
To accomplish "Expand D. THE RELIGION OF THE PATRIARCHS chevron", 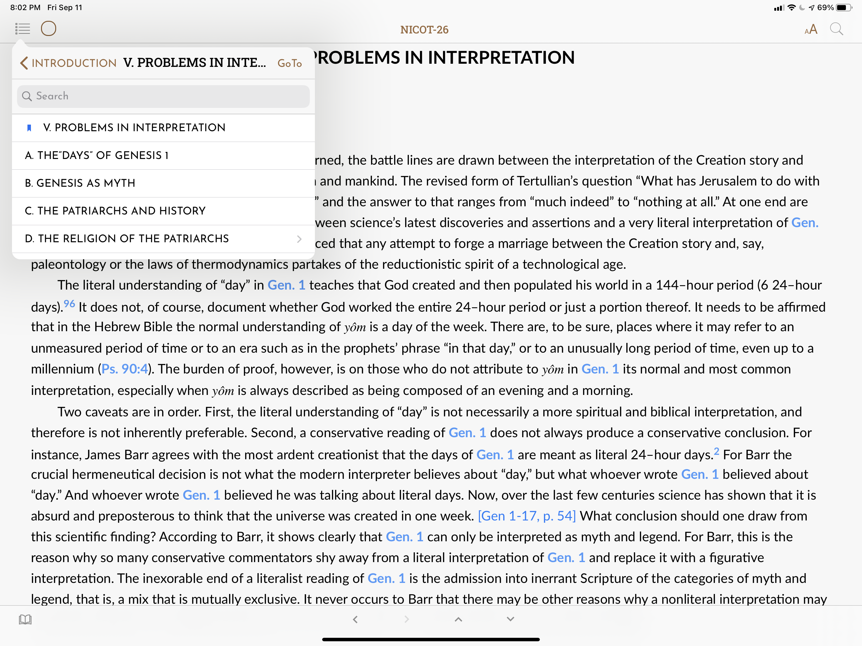I will 299,239.
